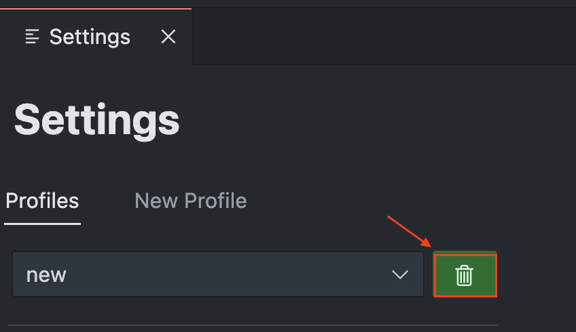This screenshot has width=576, height=332.
Task: Select the Settings editor tab label
Action: point(90,37)
